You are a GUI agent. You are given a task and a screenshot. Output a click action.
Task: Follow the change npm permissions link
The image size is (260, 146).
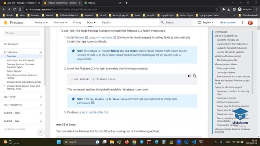127,101
